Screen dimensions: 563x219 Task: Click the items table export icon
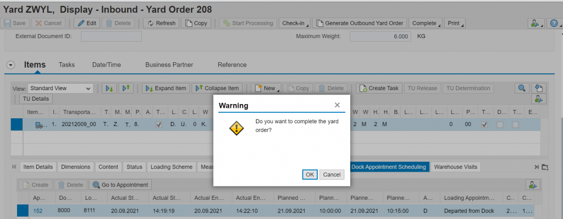(x=539, y=88)
